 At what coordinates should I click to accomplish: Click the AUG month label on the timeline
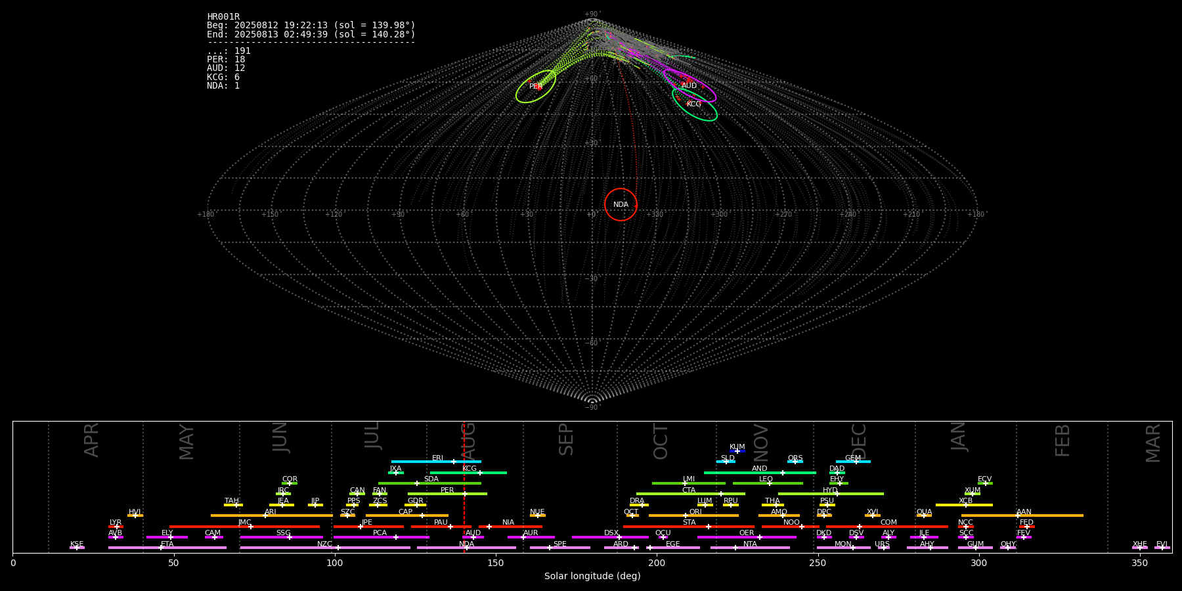469,441
